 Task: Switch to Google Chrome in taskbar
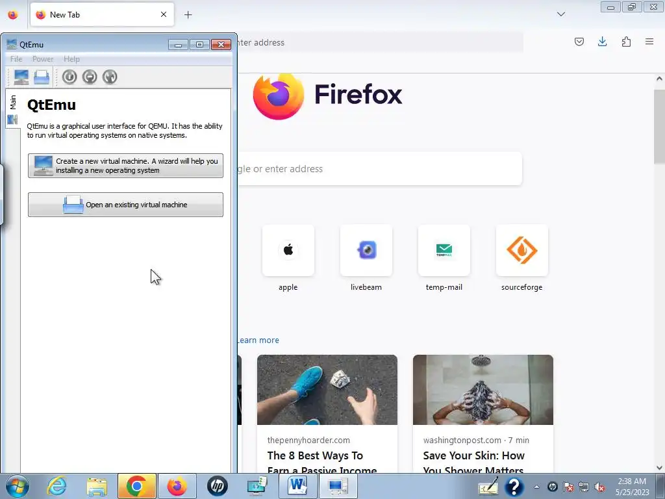coord(136,486)
